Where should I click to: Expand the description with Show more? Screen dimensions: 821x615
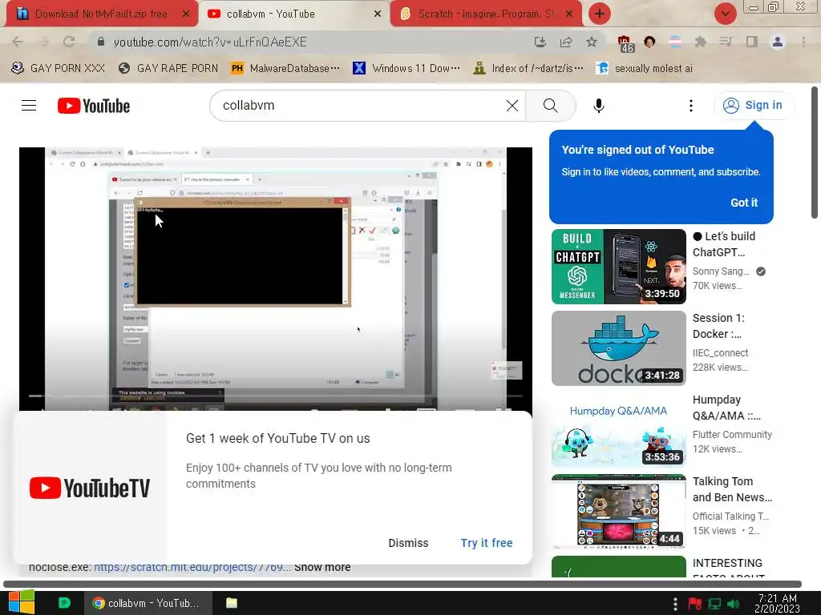click(x=322, y=568)
